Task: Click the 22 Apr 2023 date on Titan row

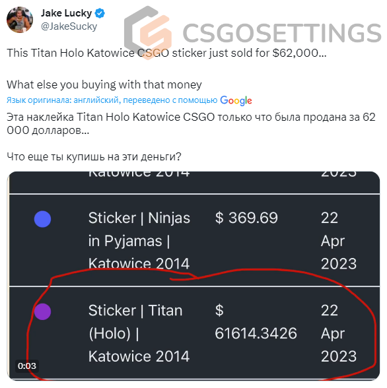Action: pos(339,333)
